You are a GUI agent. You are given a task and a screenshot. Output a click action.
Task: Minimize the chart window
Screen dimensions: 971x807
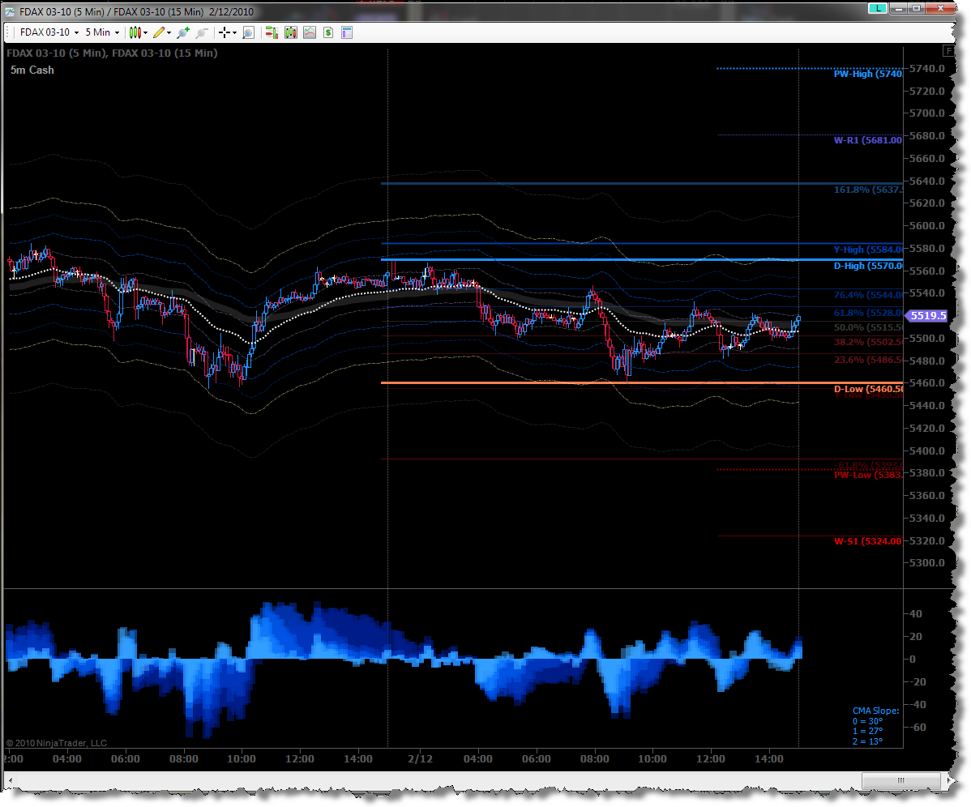coord(898,8)
